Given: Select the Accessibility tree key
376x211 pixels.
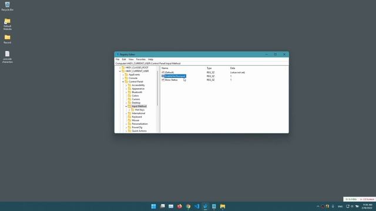Looking at the screenshot, I should click(139, 85).
